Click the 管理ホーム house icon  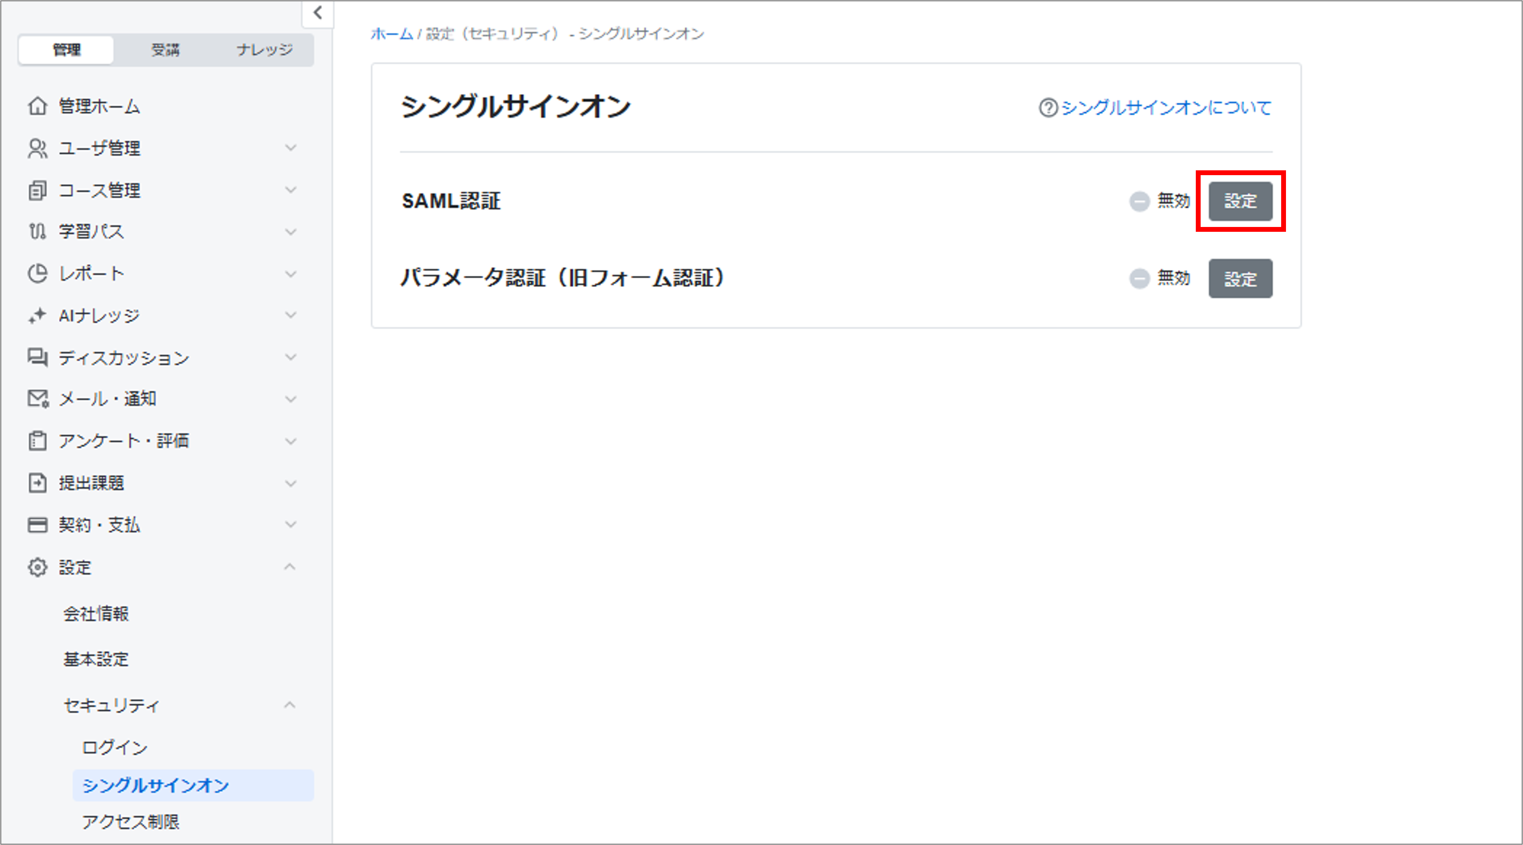click(37, 106)
